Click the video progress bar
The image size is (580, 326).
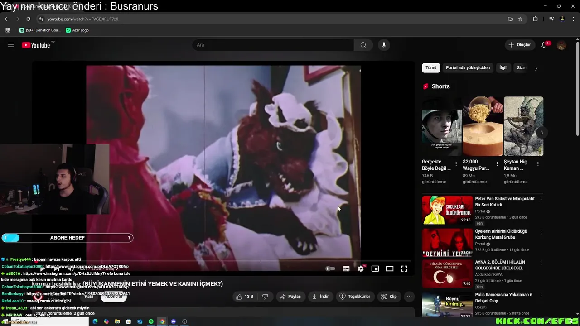point(223,261)
